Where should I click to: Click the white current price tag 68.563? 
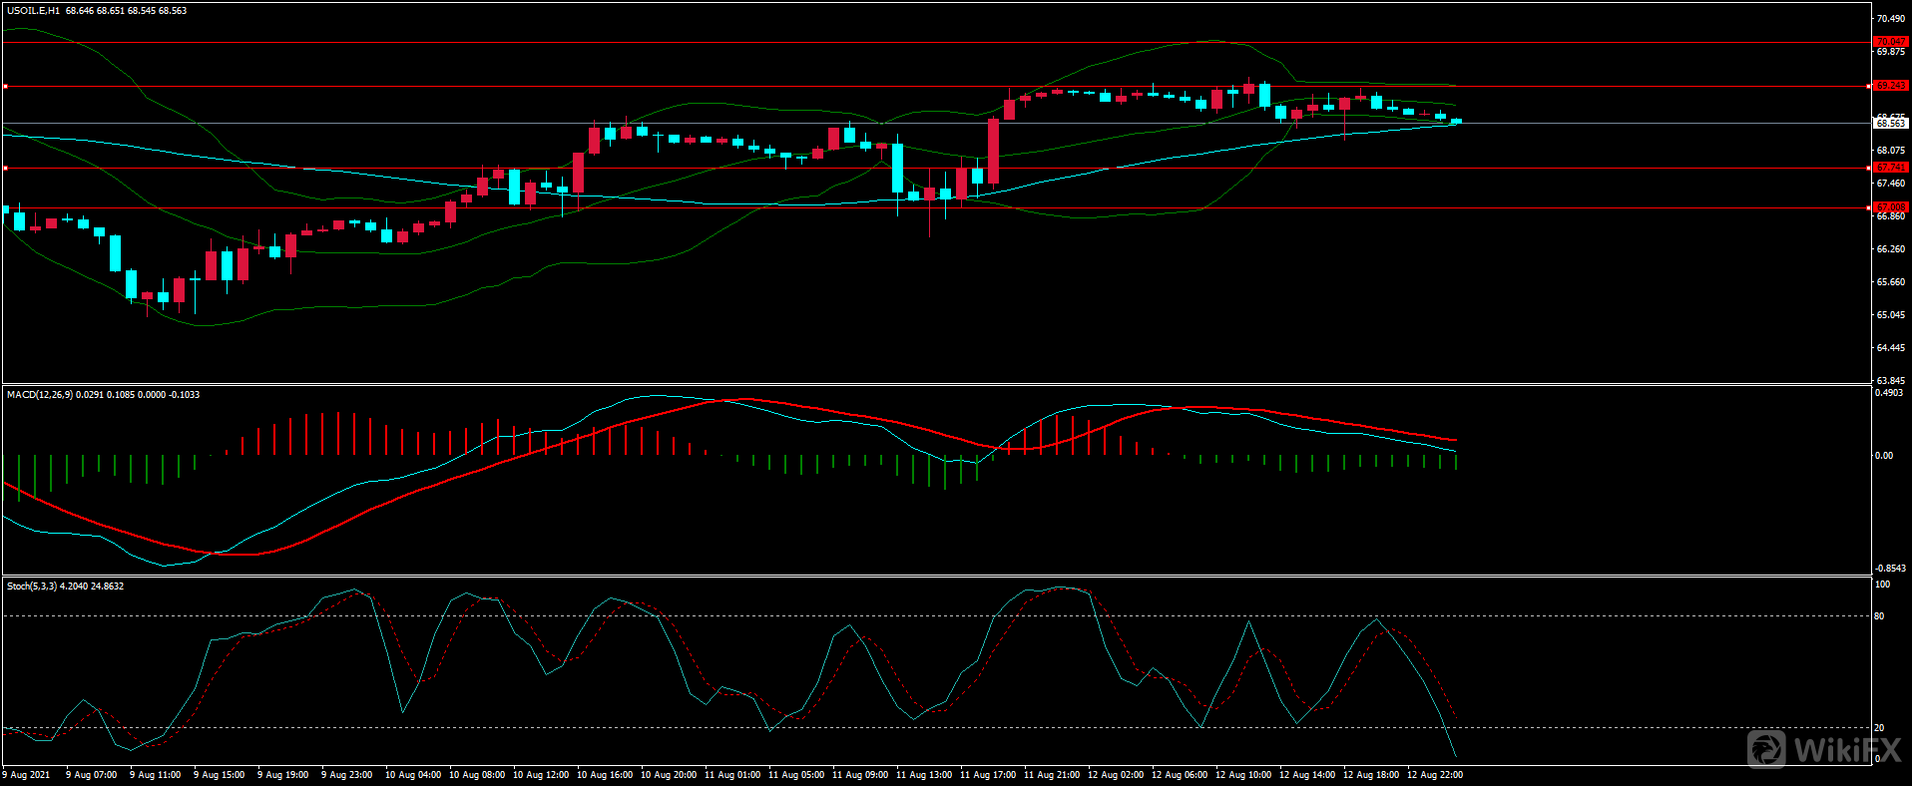[x=1890, y=124]
